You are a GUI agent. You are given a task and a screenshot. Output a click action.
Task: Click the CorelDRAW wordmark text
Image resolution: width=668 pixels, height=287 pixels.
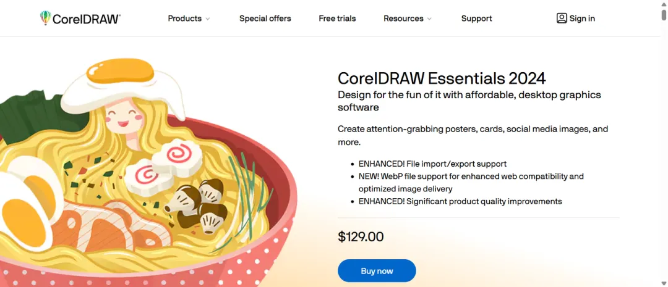(86, 19)
